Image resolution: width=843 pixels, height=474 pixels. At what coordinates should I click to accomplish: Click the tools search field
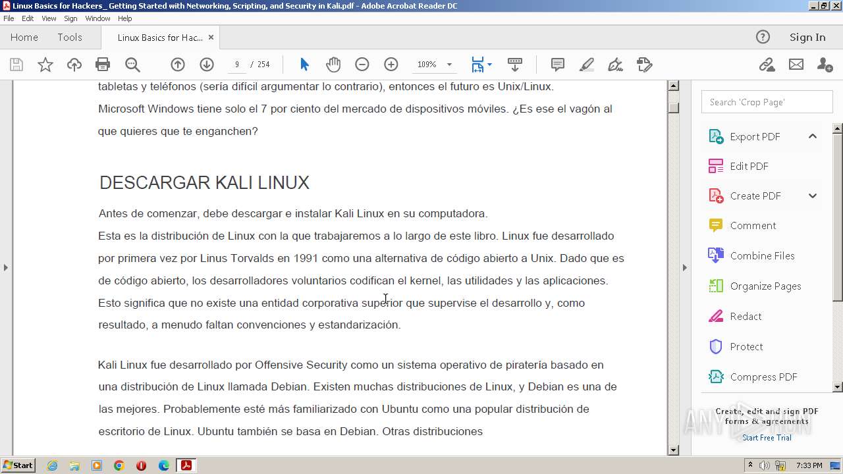(x=767, y=102)
